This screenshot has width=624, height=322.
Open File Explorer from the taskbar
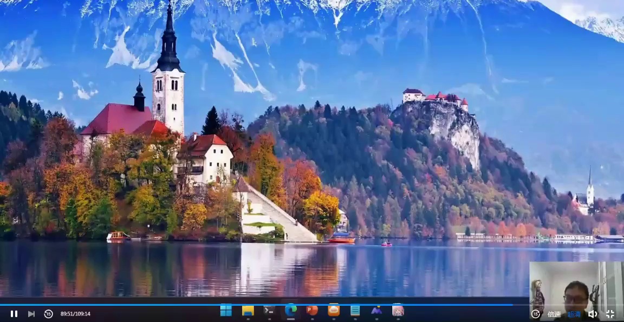[x=248, y=310]
